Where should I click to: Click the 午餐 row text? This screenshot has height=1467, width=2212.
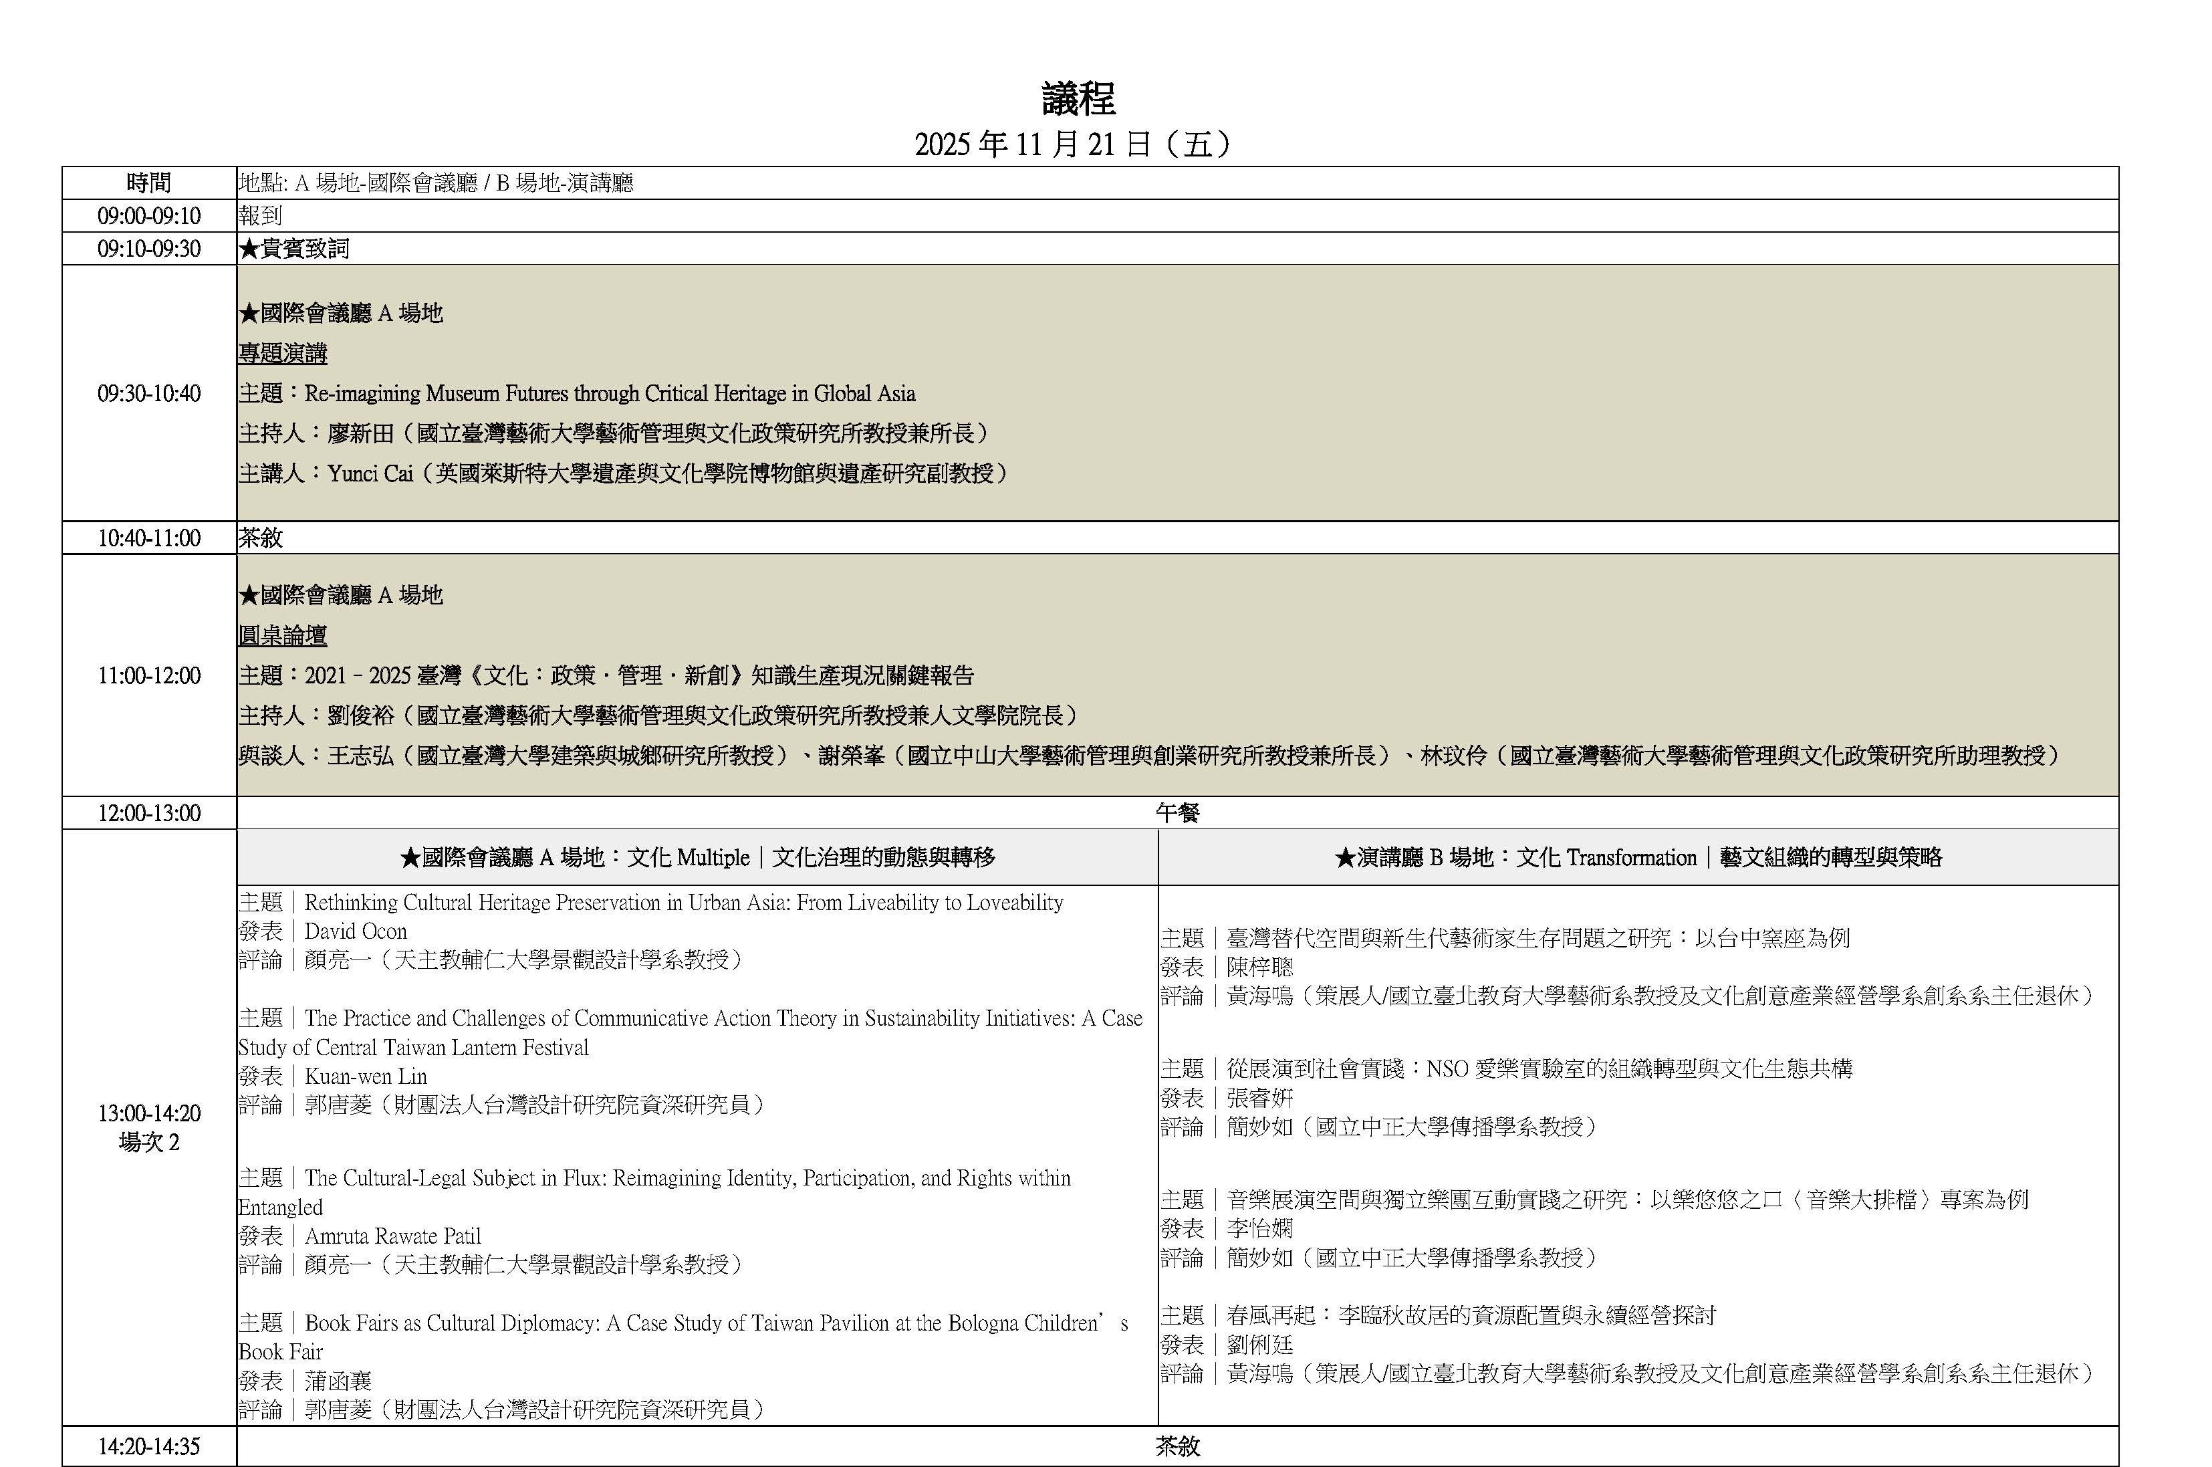coord(1177,813)
